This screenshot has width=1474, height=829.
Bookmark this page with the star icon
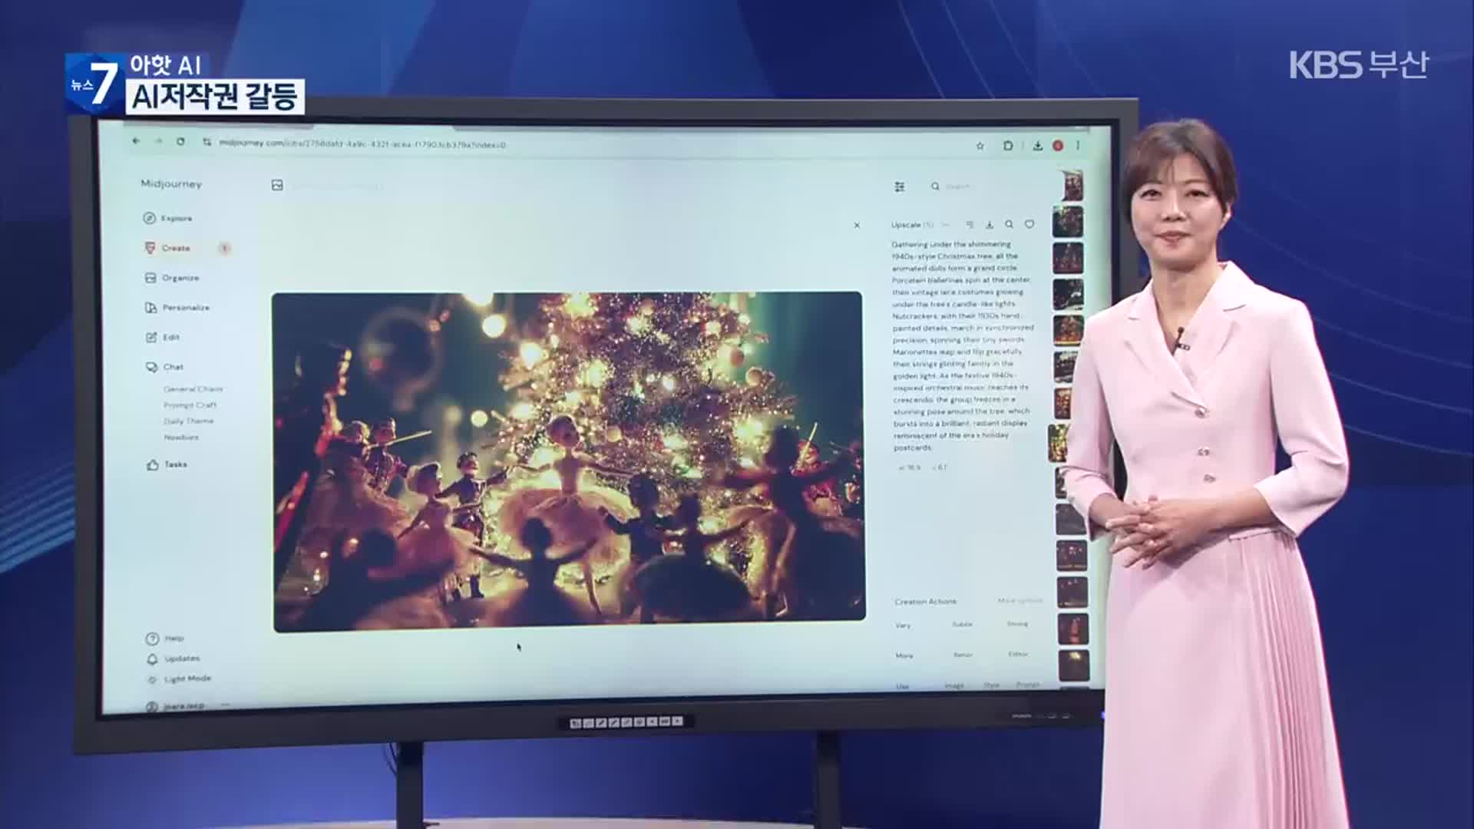980,145
